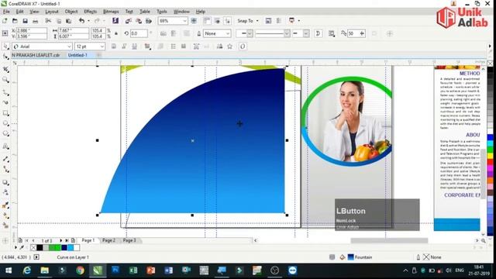496x279 pixels.
Task: Toggle Show rulers button
Action: tap(207, 21)
